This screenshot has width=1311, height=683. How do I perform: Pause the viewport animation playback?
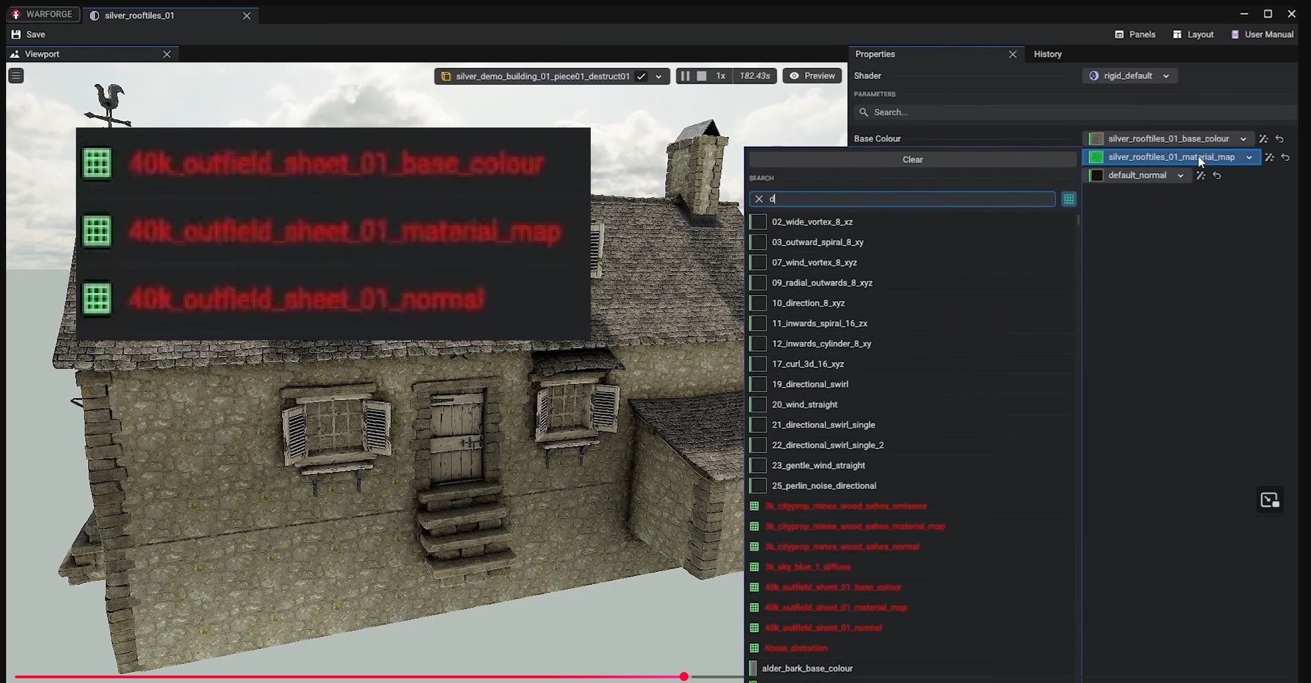tap(685, 76)
